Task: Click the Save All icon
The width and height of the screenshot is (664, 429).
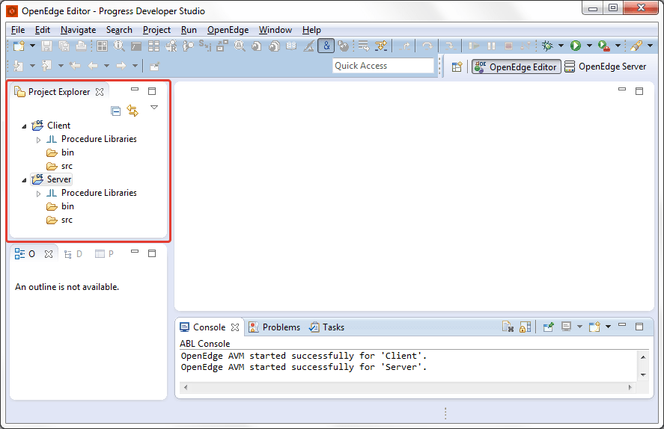Action: [64, 46]
